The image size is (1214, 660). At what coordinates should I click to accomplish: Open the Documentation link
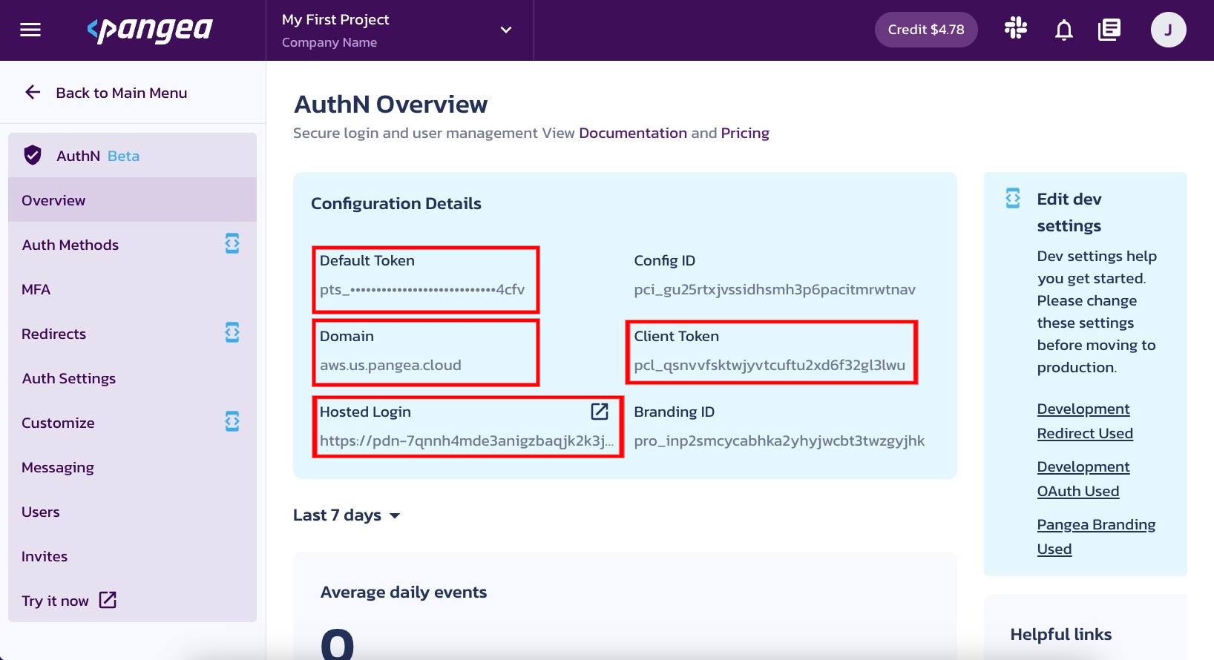[633, 133]
